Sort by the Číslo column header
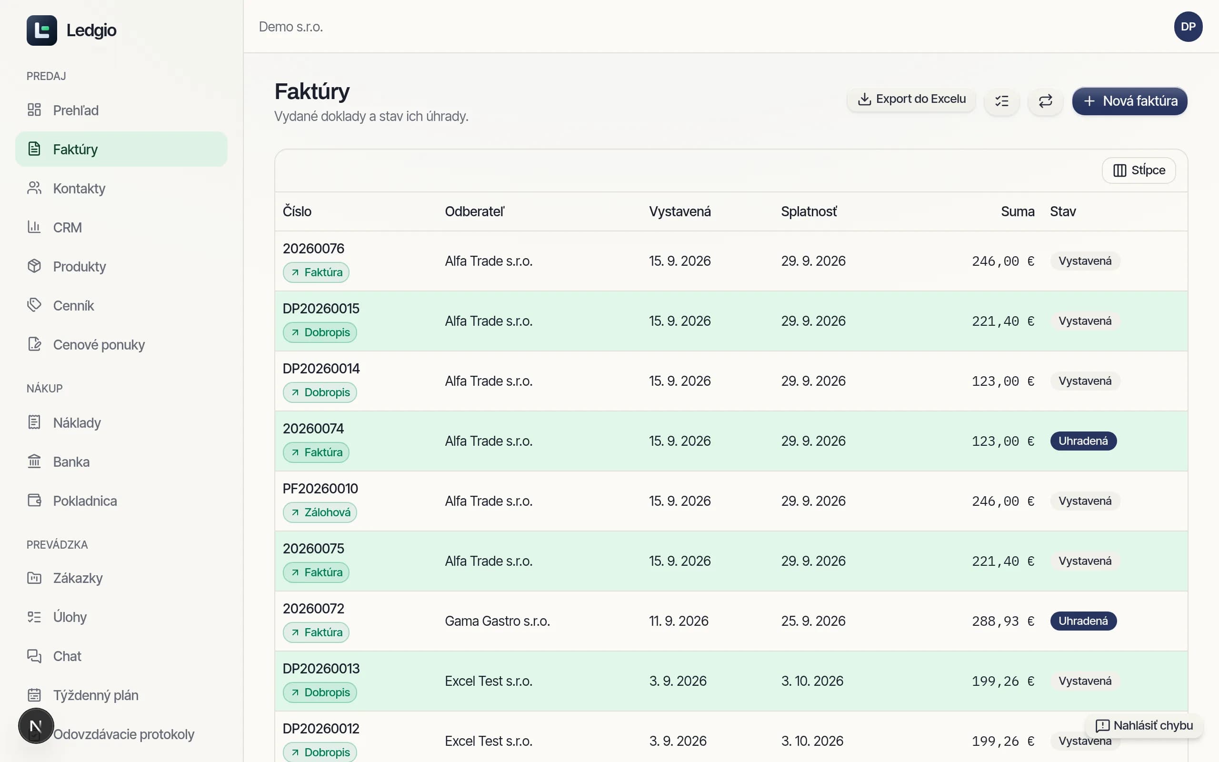 [x=297, y=211]
